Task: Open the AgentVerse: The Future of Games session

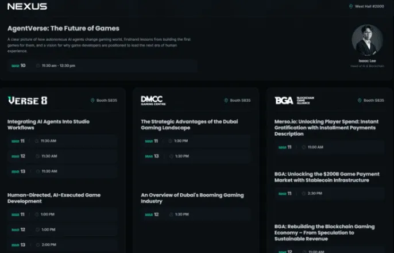Action: [x=63, y=28]
